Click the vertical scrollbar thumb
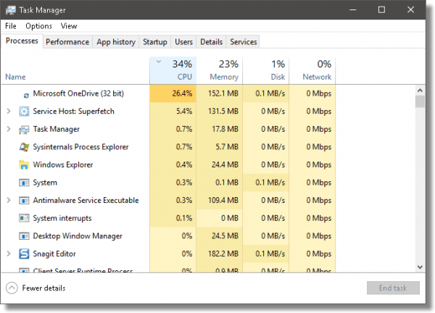This screenshot has width=435, height=313. [420, 101]
